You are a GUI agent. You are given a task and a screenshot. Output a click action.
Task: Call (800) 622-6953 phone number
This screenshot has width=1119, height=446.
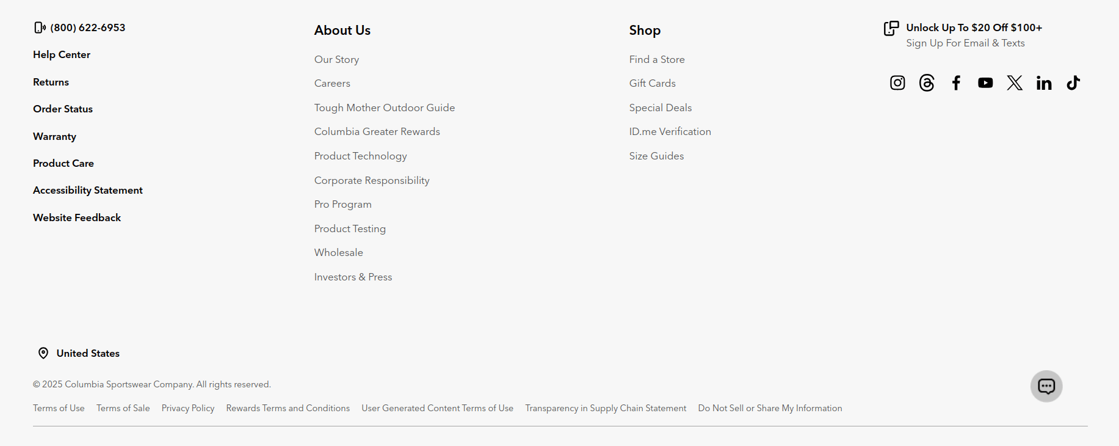88,27
